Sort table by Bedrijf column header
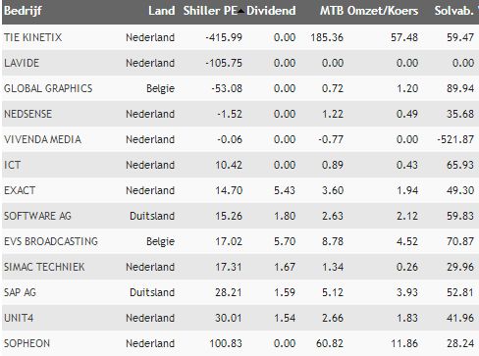This screenshot has width=479, height=356. (x=23, y=11)
